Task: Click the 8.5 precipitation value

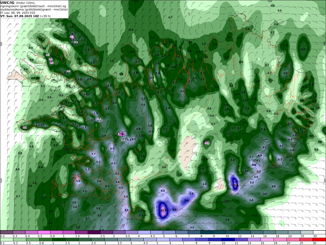Action: (174, 210)
